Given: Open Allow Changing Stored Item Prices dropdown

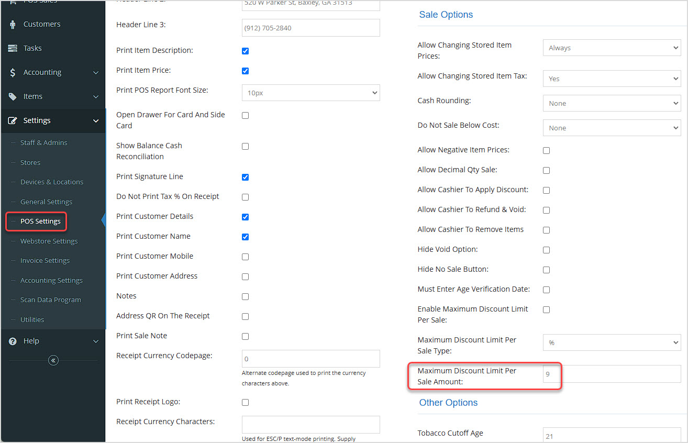Looking at the screenshot, I should [612, 48].
